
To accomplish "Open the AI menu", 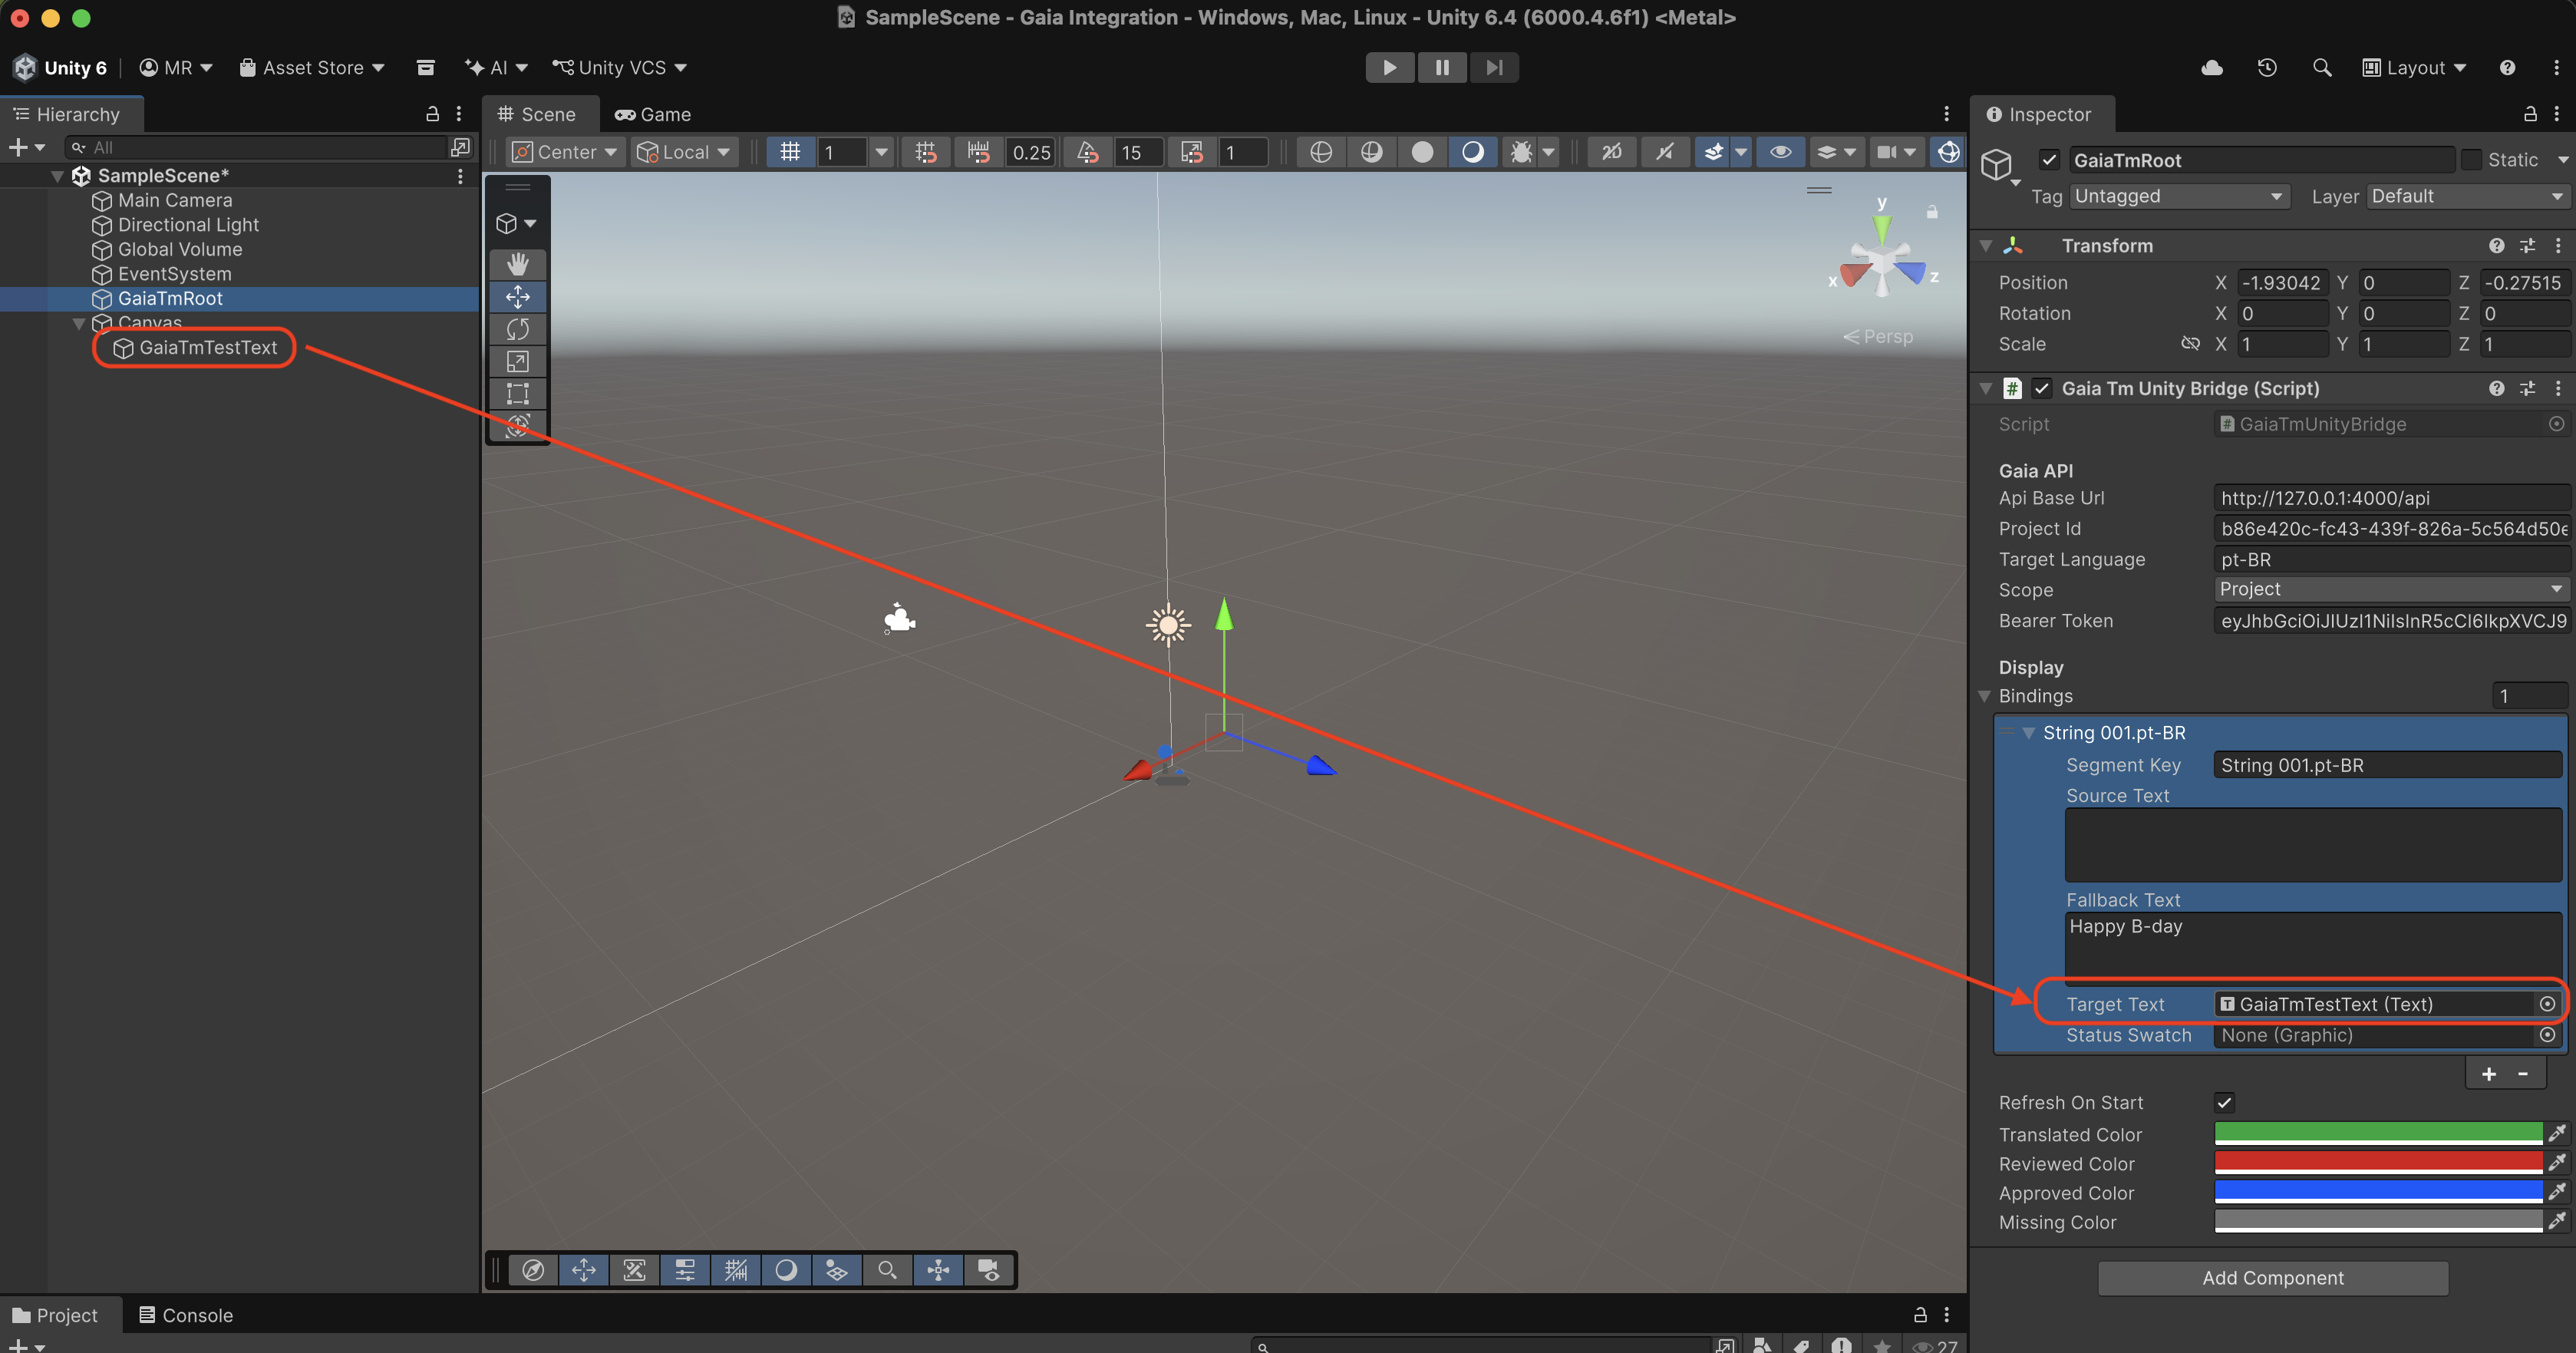I will 496,67.
